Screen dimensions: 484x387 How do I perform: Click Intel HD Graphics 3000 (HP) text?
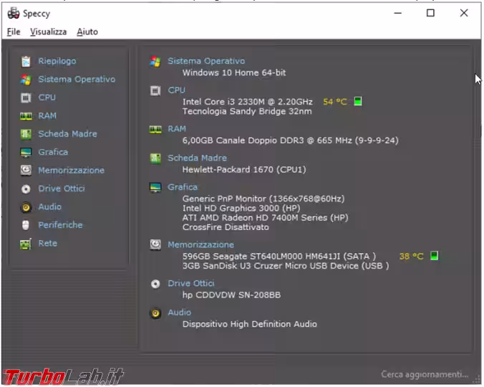241,208
